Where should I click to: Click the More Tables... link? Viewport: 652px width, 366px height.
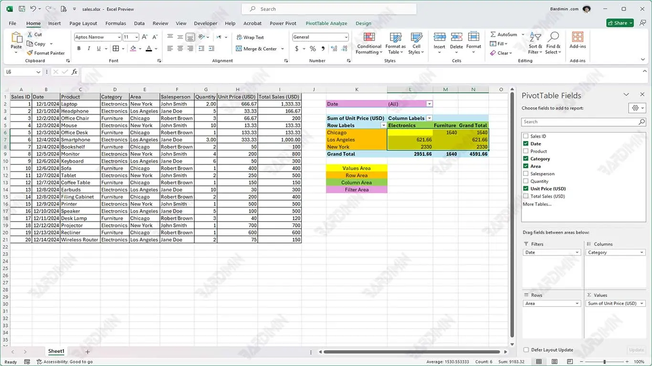coord(537,204)
